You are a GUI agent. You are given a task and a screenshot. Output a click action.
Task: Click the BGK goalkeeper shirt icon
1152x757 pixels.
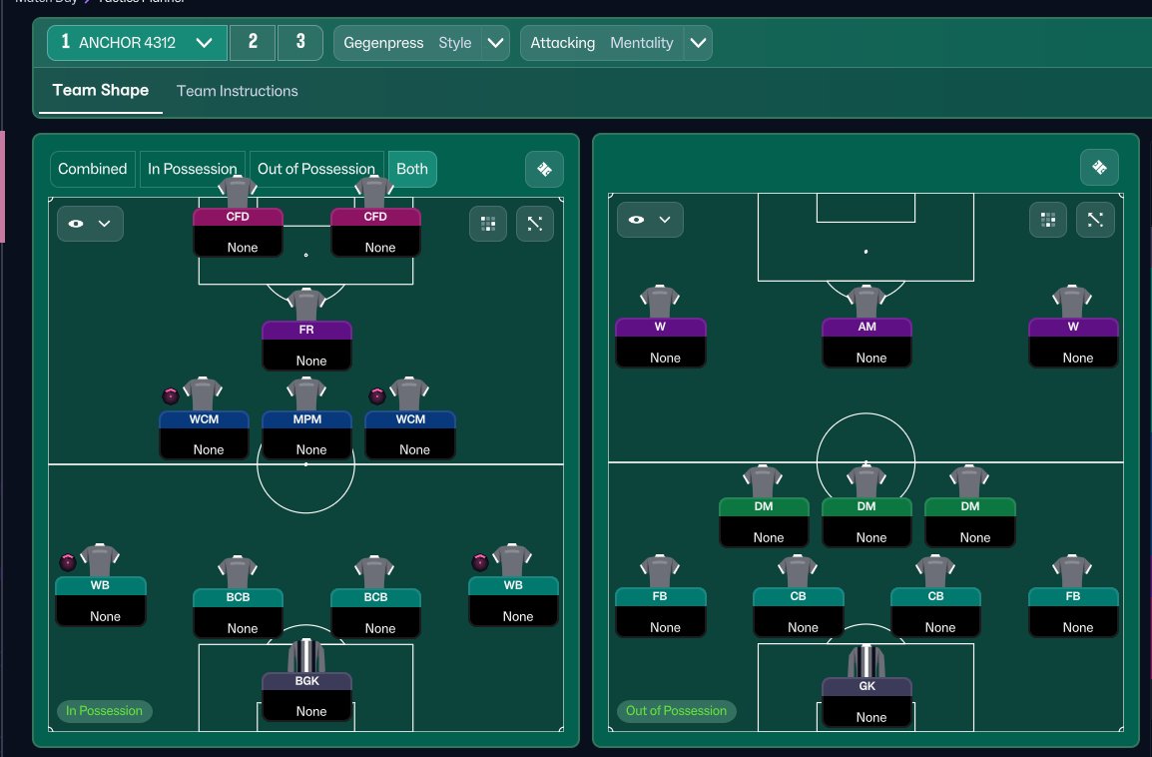(x=306, y=655)
